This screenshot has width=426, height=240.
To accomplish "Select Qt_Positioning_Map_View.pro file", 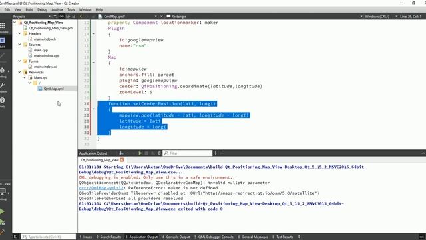I will click(51, 28).
